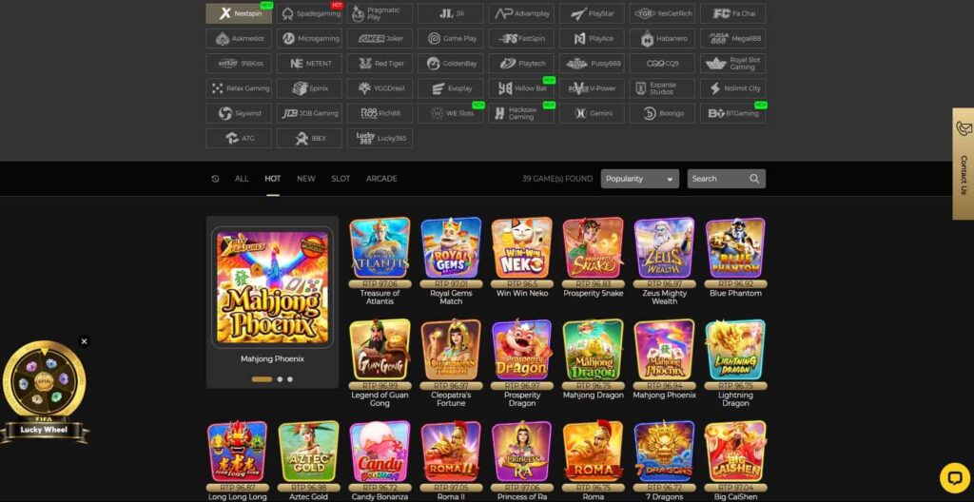Open Mahjong Phoenix in the games grid
This screenshot has width=974, height=502.
click(664, 349)
